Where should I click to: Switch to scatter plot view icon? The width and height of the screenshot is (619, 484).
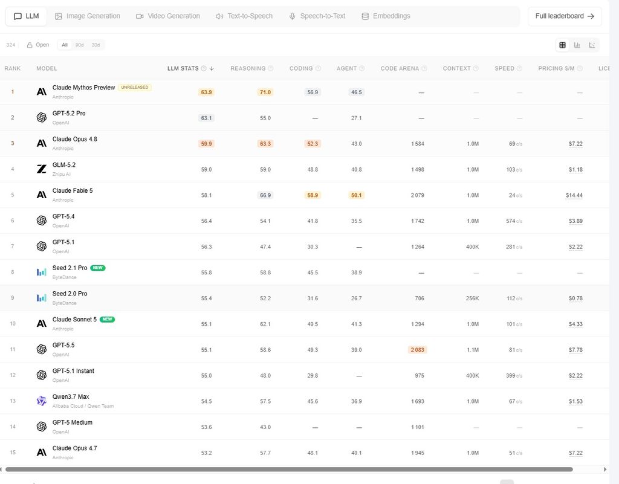(x=592, y=45)
